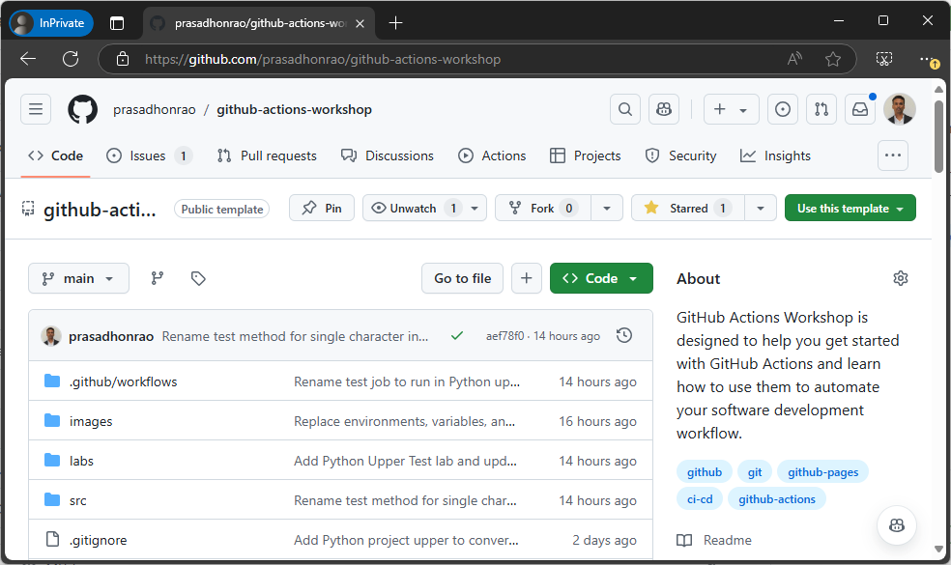Open browser screenshot tool icon
Screen dimensions: 951x565
coord(884,59)
